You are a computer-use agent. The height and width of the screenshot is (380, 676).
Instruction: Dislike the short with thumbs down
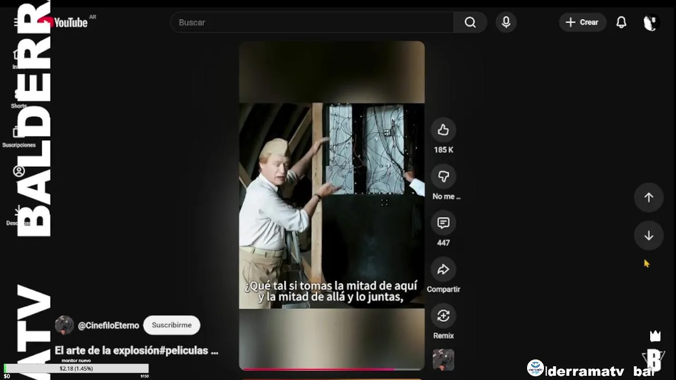coord(443,176)
